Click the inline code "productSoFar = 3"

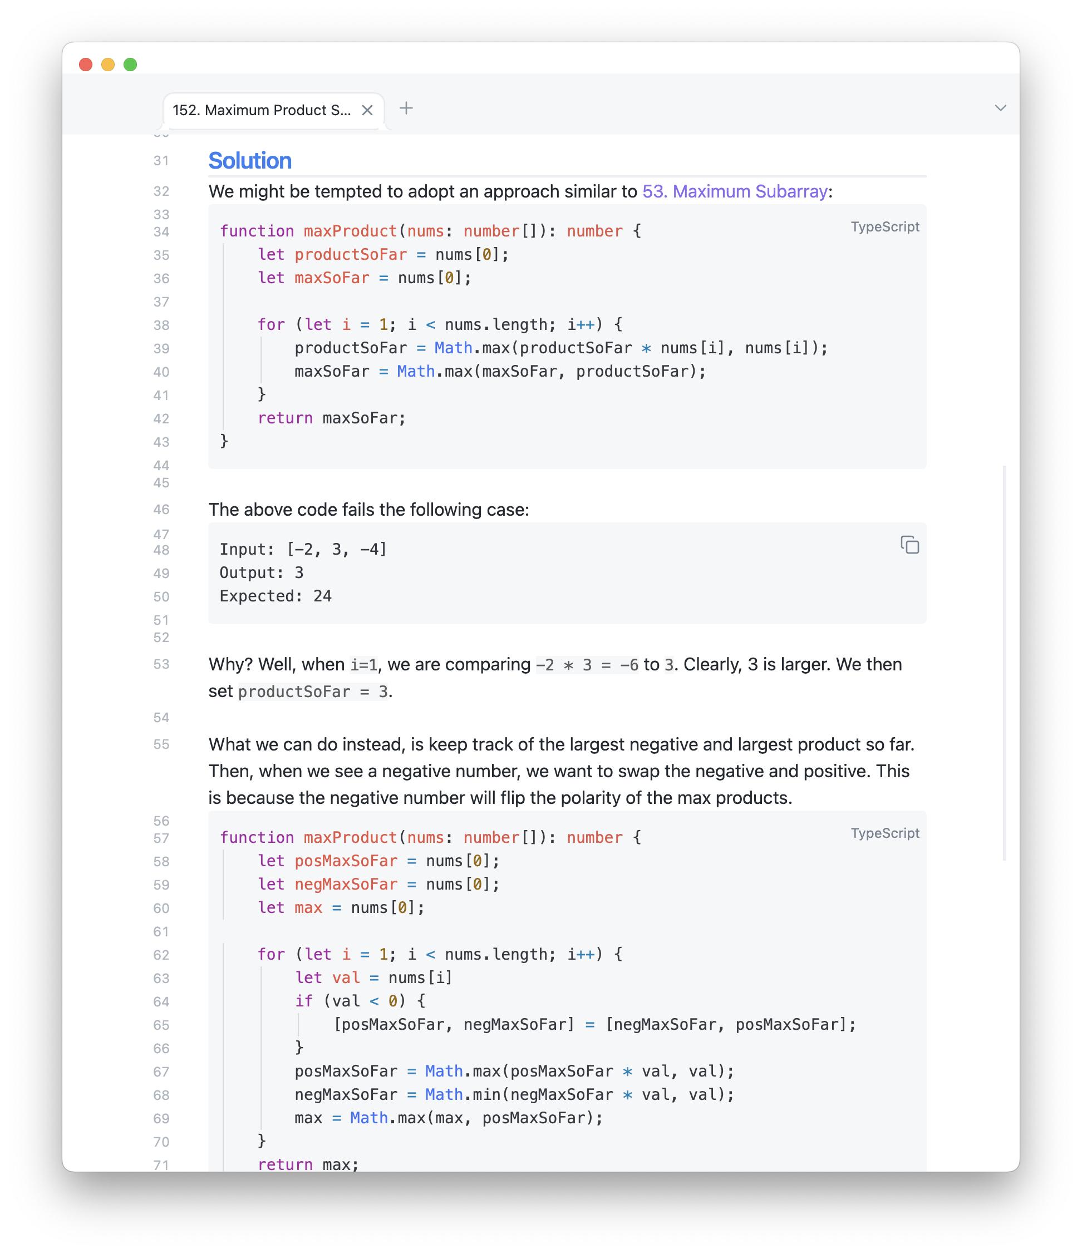312,692
